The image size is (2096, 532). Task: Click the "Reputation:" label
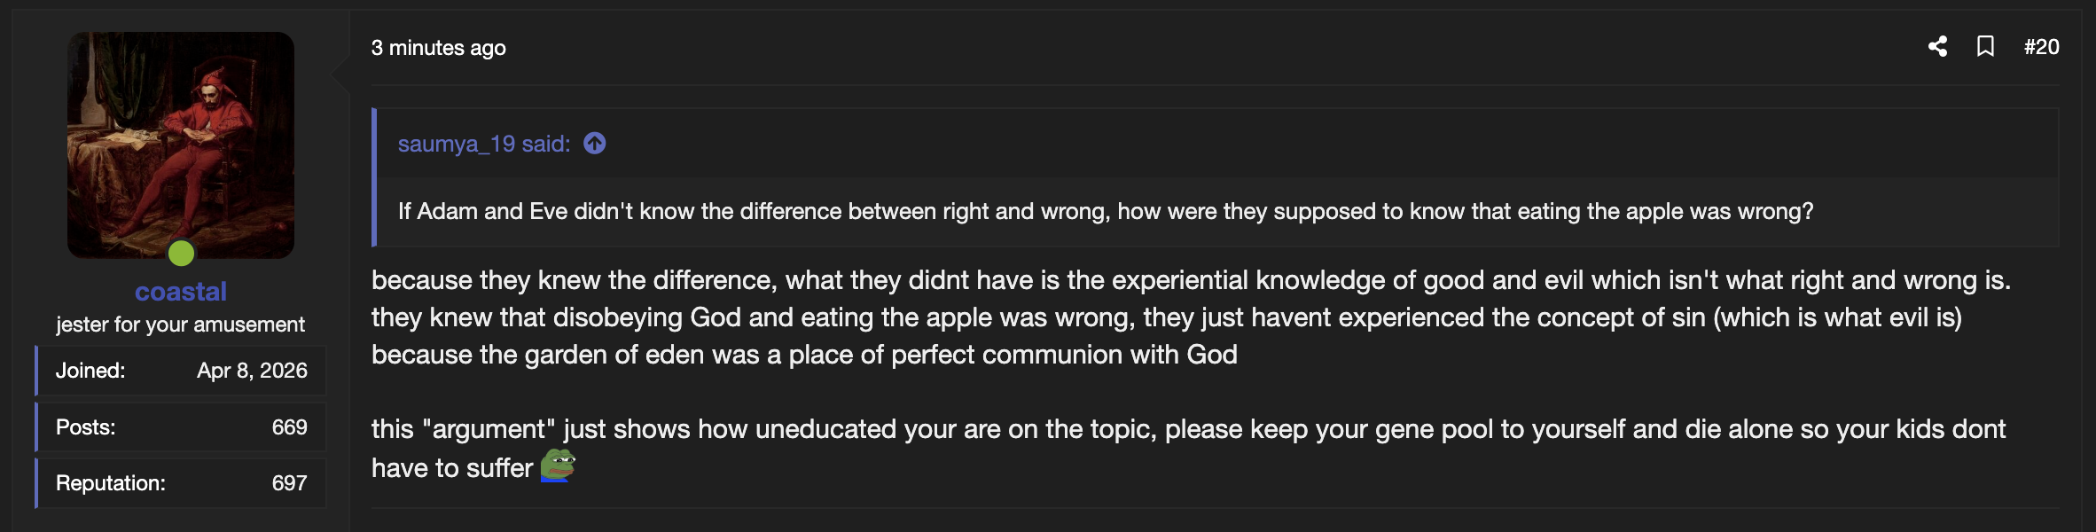click(111, 483)
